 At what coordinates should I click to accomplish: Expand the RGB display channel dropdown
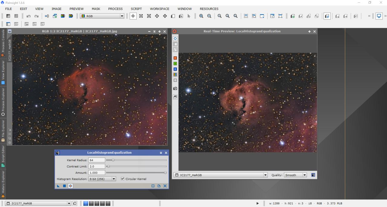[122, 16]
